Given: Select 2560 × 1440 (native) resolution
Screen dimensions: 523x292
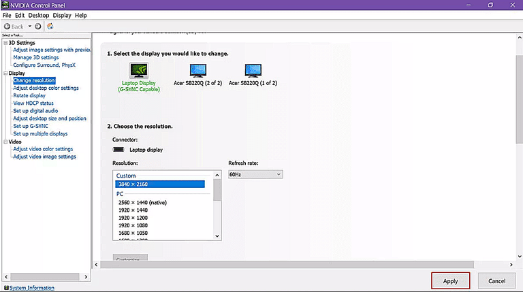Looking at the screenshot, I should coord(142,203).
